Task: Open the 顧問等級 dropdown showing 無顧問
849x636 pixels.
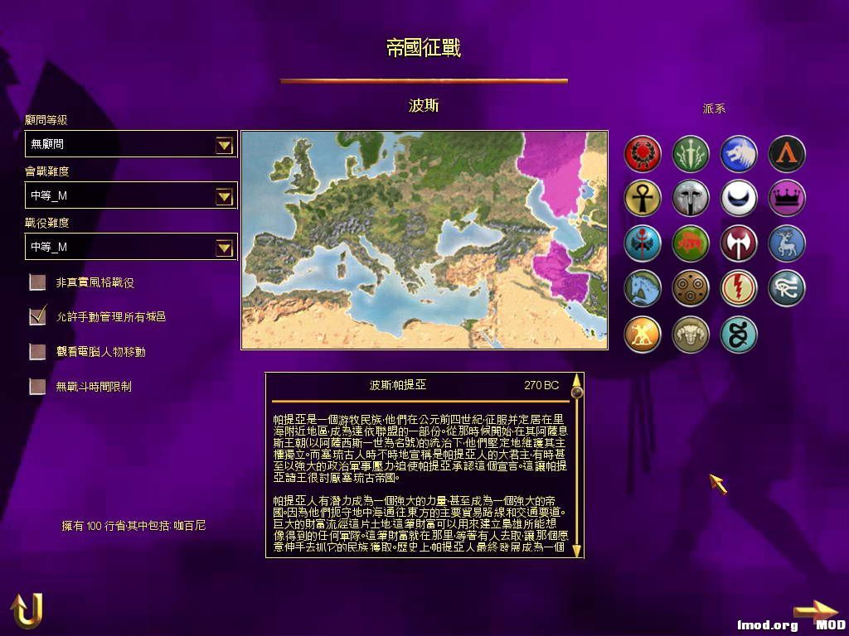Action: pyautogui.click(x=223, y=144)
